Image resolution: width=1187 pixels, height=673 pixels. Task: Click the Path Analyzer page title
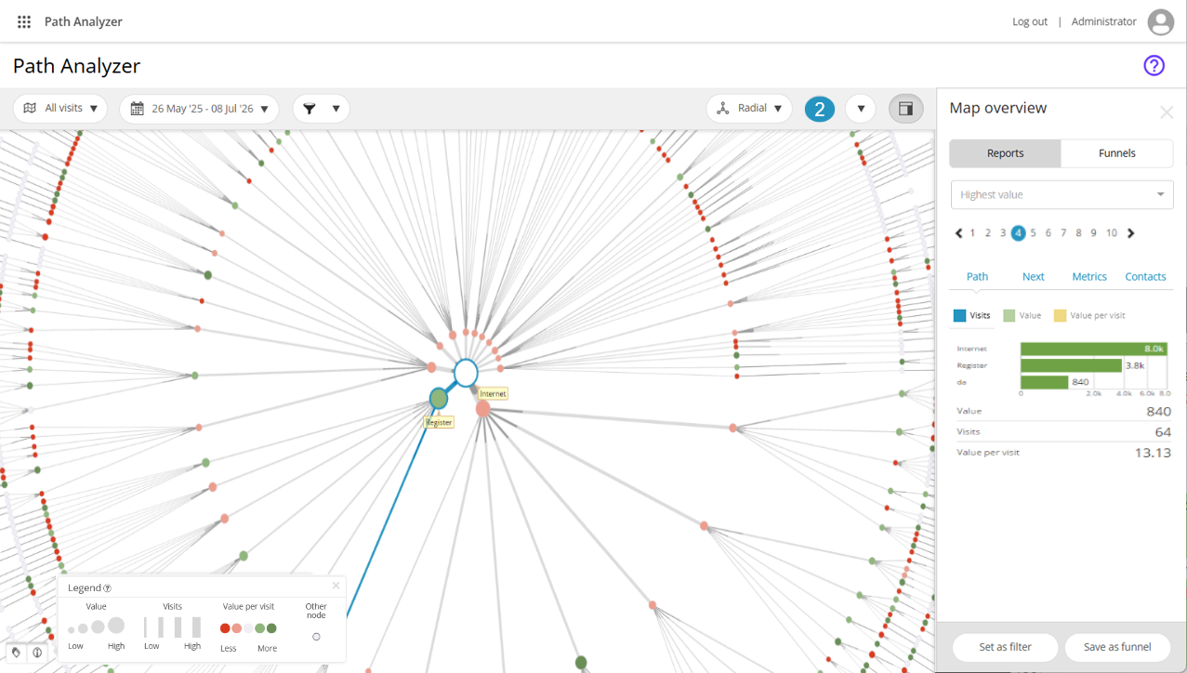point(77,66)
